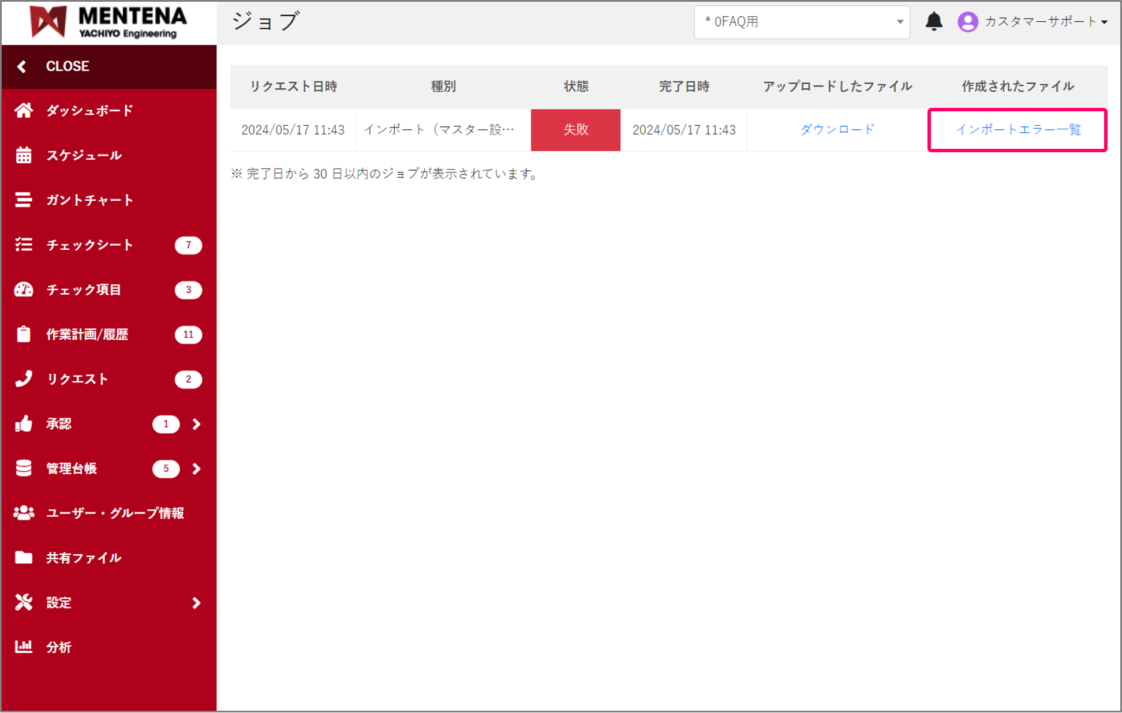
Task: Click the 失敗 status badge
Action: coord(575,130)
